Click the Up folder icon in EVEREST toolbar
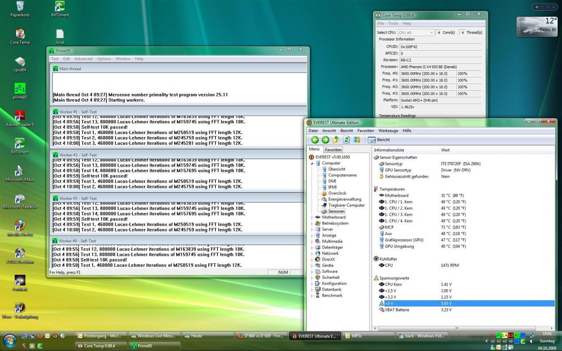 click(336, 140)
